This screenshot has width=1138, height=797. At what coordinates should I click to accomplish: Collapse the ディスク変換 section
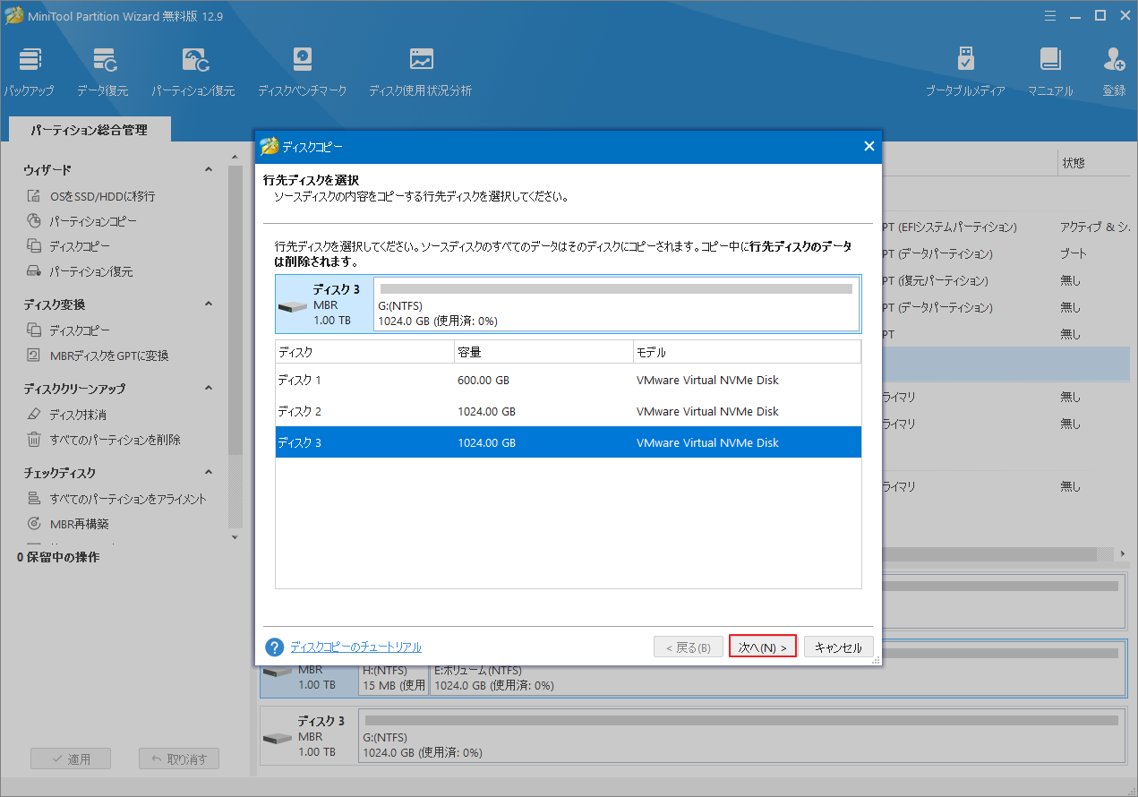[209, 304]
